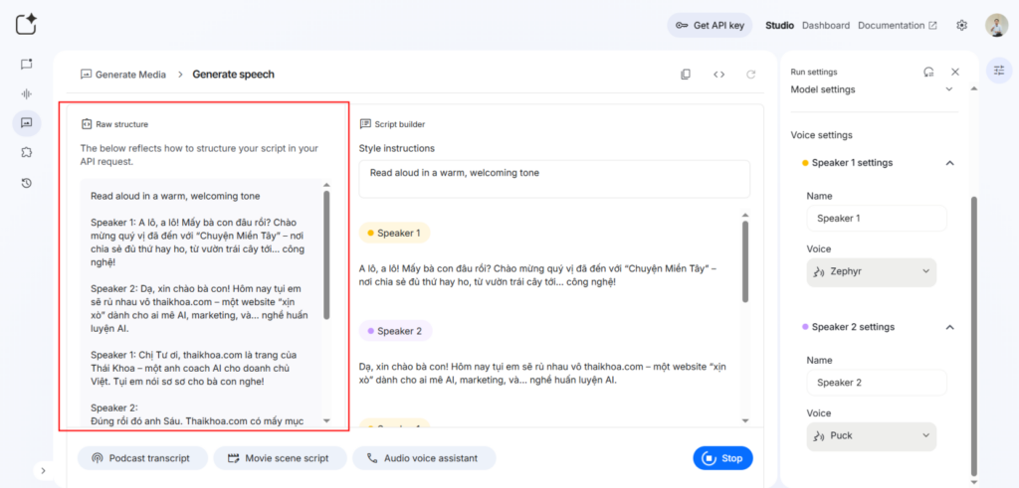Click the Get code brackets icon
The image size is (1019, 488).
click(718, 74)
